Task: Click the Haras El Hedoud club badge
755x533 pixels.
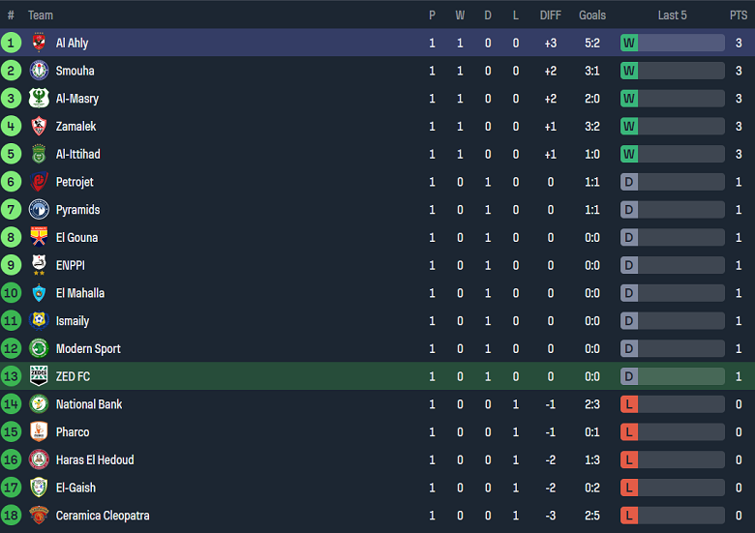Action: [39, 460]
